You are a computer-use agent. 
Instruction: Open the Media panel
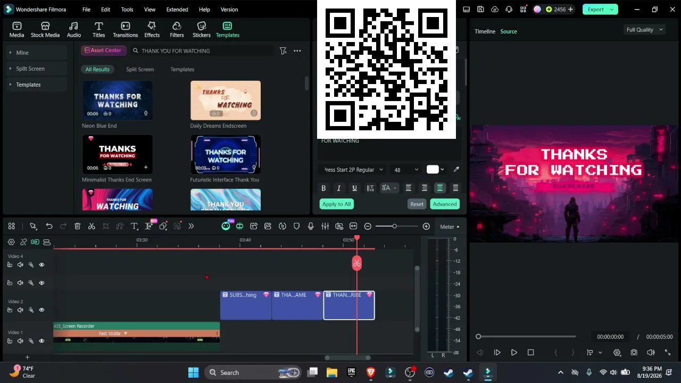pyautogui.click(x=16, y=30)
